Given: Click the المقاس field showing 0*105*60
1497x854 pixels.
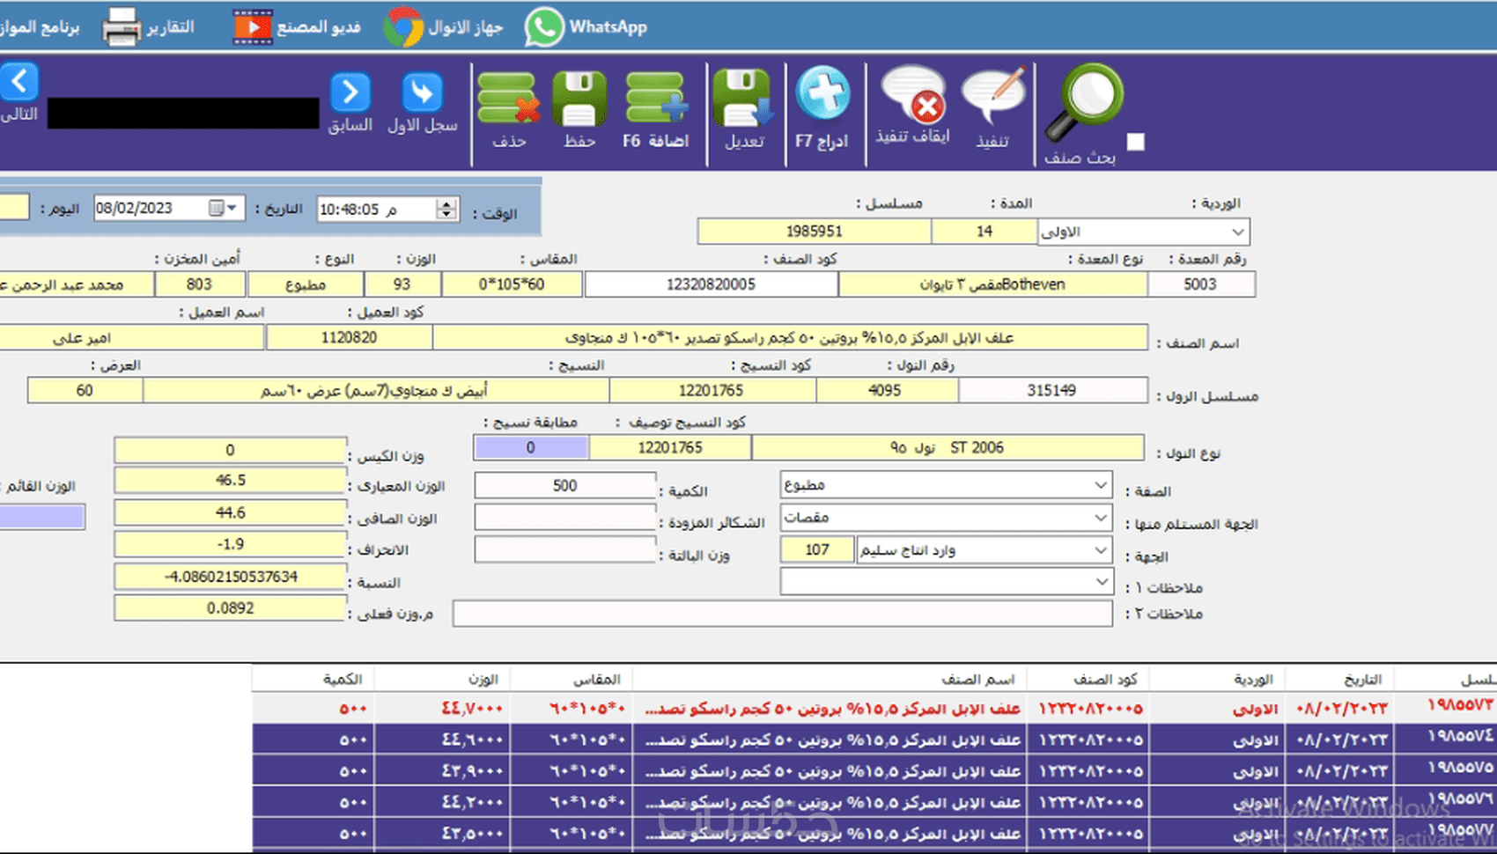Looking at the screenshot, I should click(x=512, y=284).
